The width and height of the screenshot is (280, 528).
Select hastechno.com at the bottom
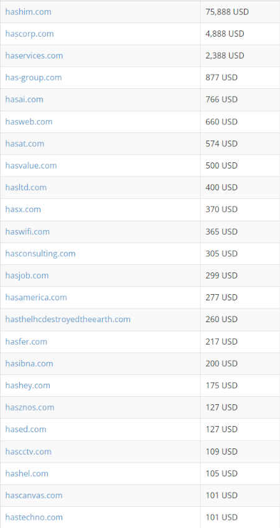pos(34,517)
